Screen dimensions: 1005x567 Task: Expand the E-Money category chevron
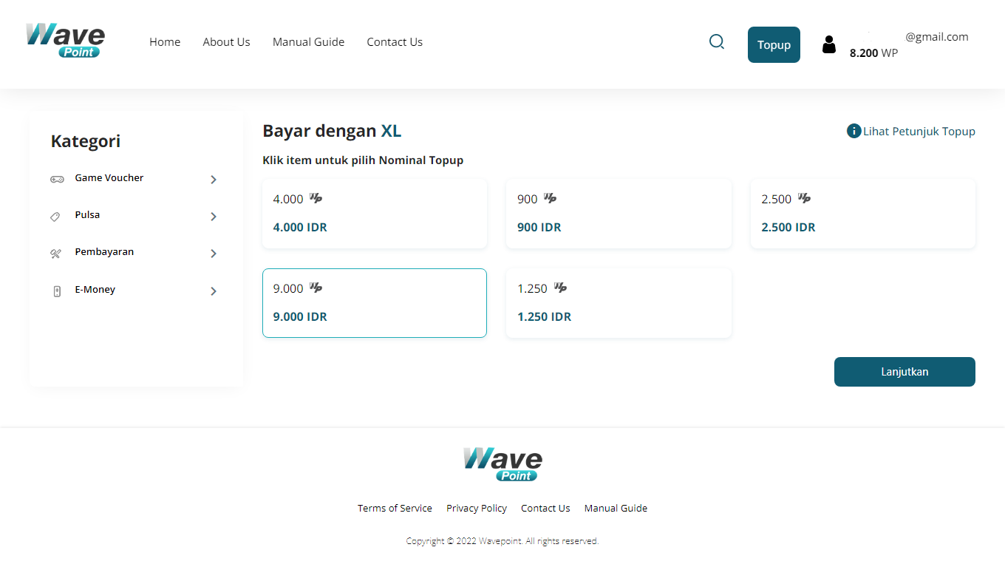[x=214, y=291]
